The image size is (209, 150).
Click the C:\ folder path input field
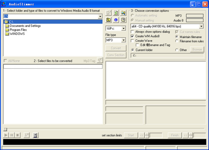[x=51, y=16]
